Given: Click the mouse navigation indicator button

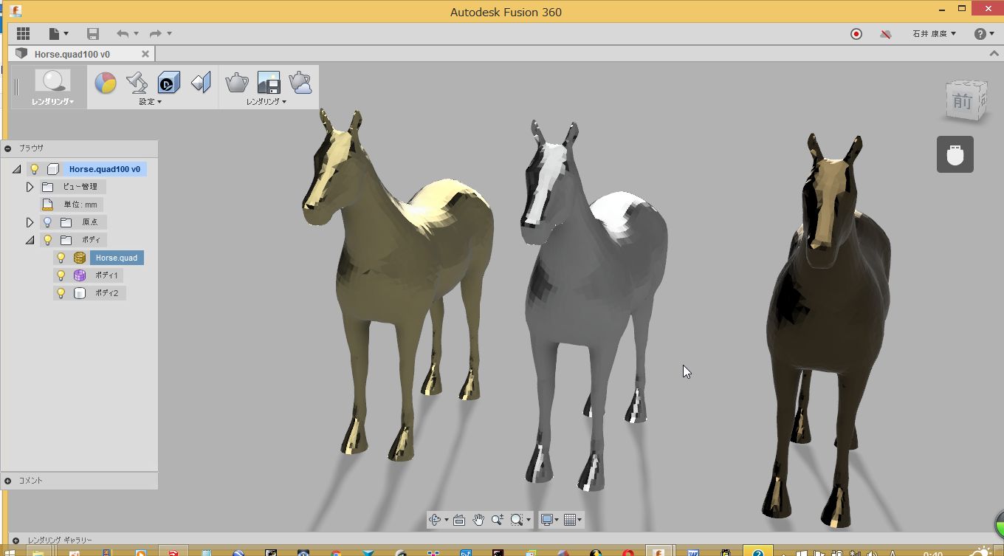Looking at the screenshot, I should (x=955, y=154).
